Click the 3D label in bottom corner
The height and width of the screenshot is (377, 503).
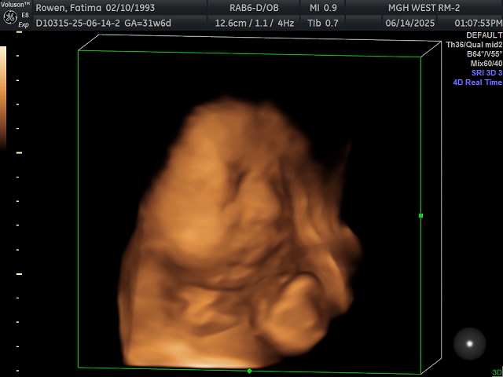496,372
